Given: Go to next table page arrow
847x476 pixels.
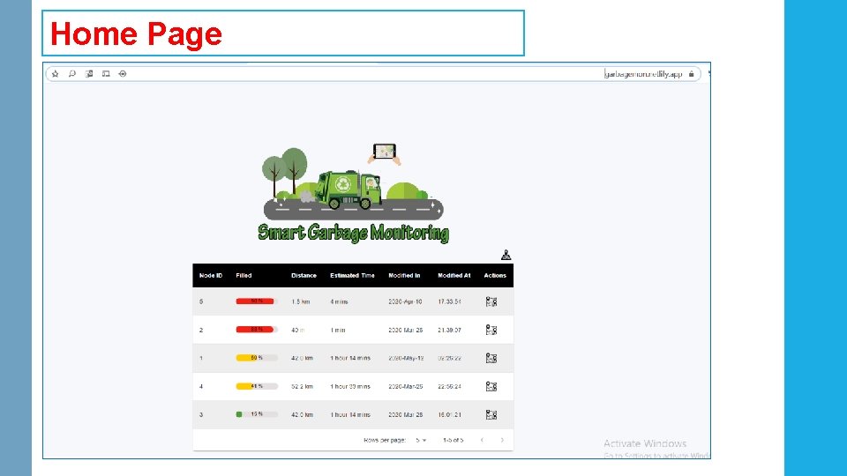Looking at the screenshot, I should click(x=502, y=441).
